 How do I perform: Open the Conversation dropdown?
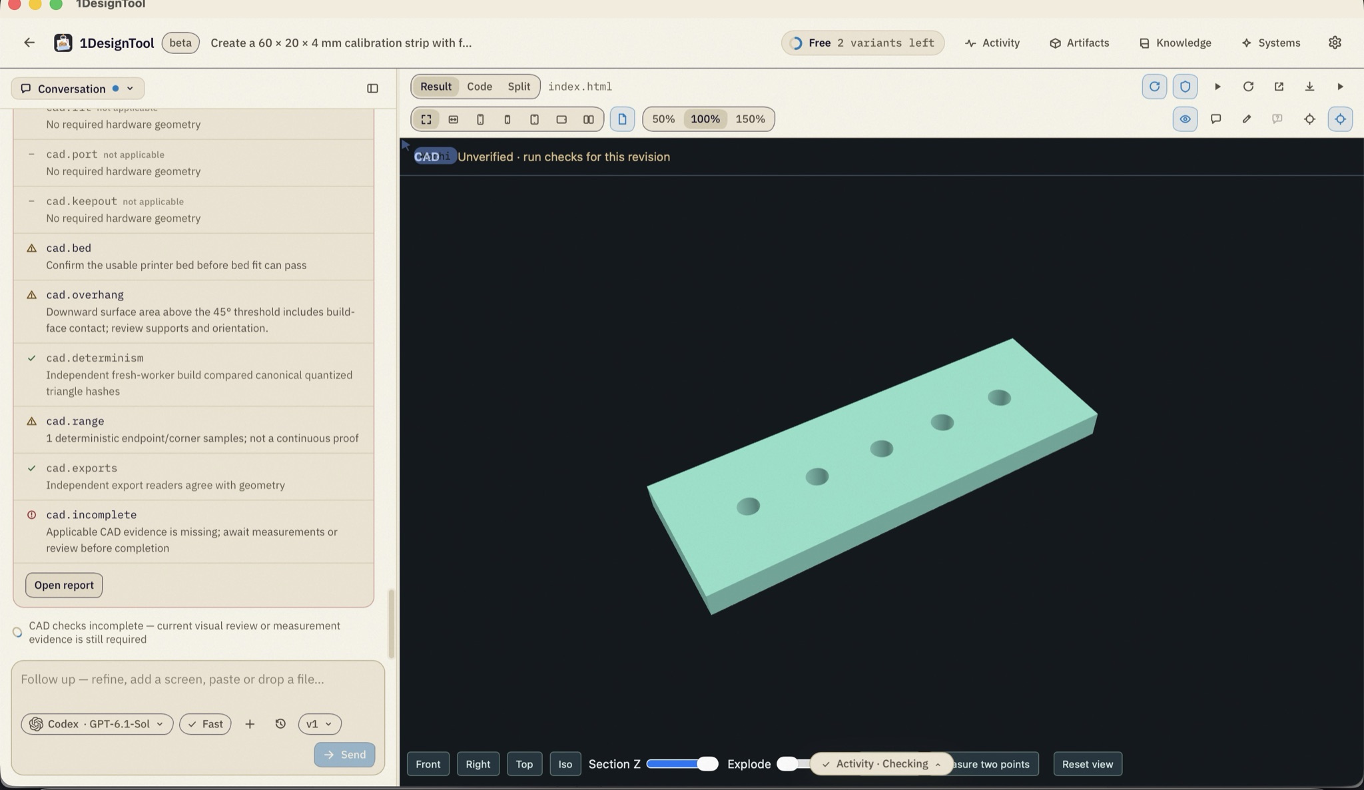click(x=78, y=89)
